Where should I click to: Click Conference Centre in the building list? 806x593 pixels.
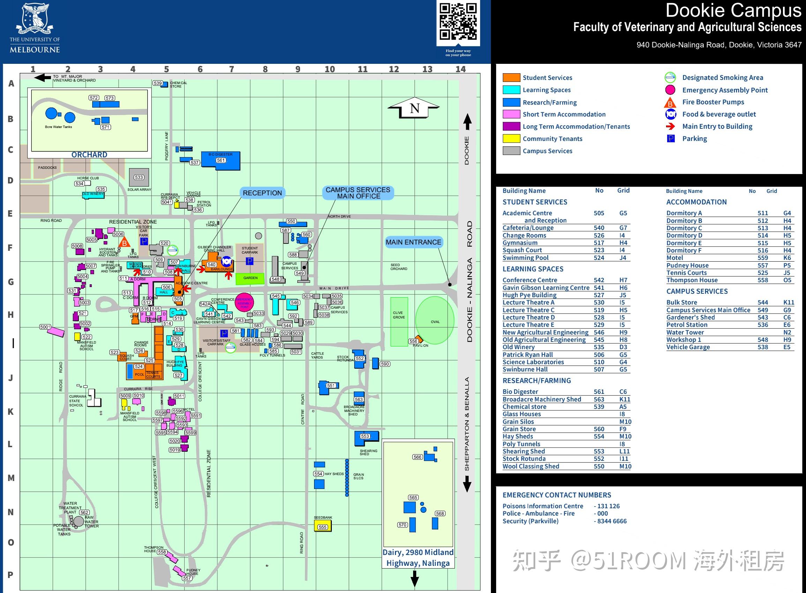click(x=530, y=280)
